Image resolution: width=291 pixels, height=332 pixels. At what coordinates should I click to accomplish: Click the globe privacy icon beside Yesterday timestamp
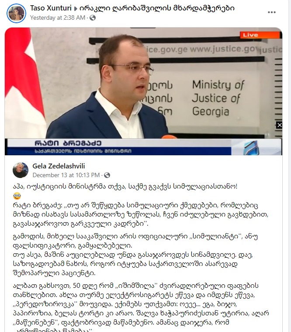click(x=93, y=18)
